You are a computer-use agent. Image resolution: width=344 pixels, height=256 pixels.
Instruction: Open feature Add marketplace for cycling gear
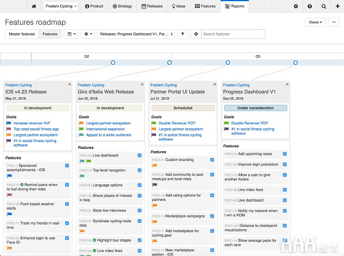point(175,233)
